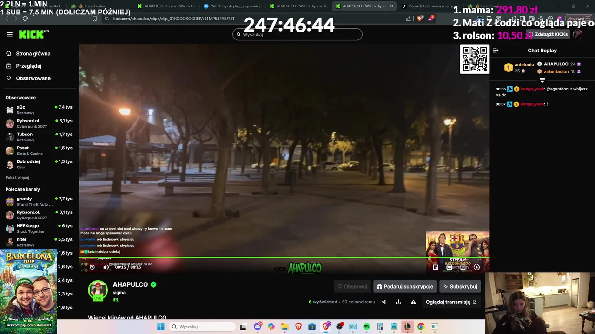
Task: Open Microsoft Store from taskbar
Action: tap(312, 327)
